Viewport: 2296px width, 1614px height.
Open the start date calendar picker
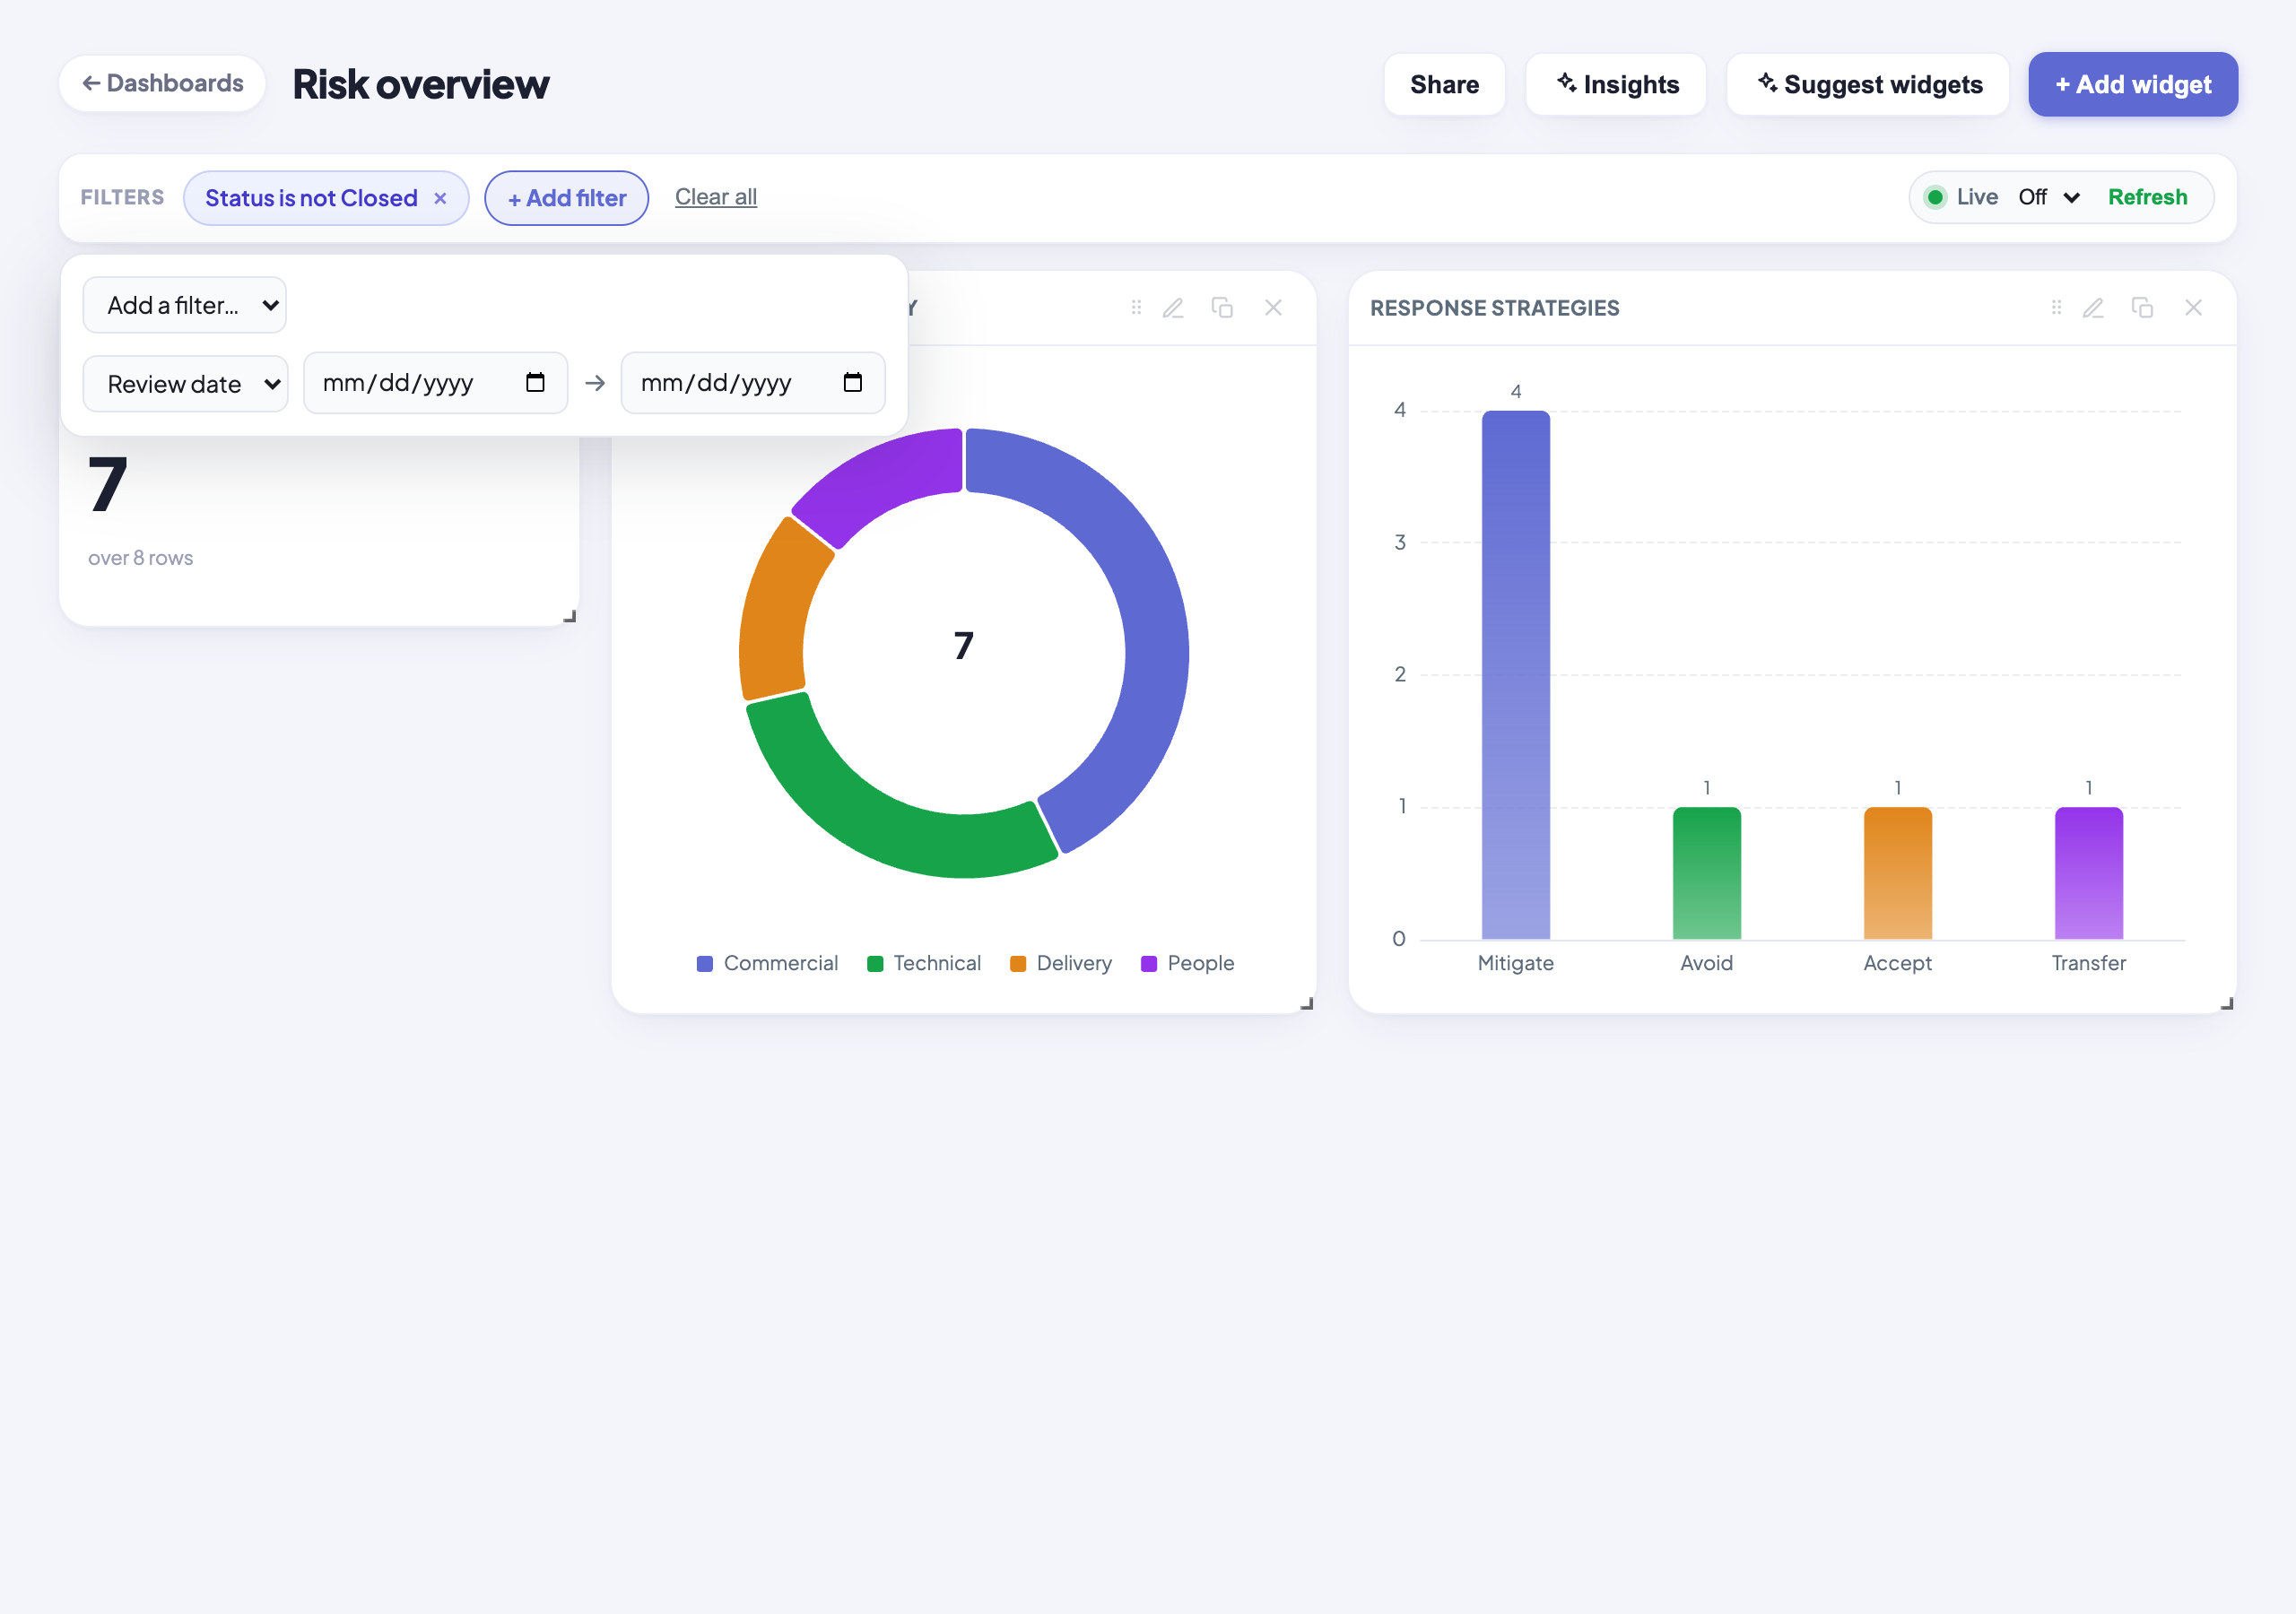pyautogui.click(x=535, y=382)
